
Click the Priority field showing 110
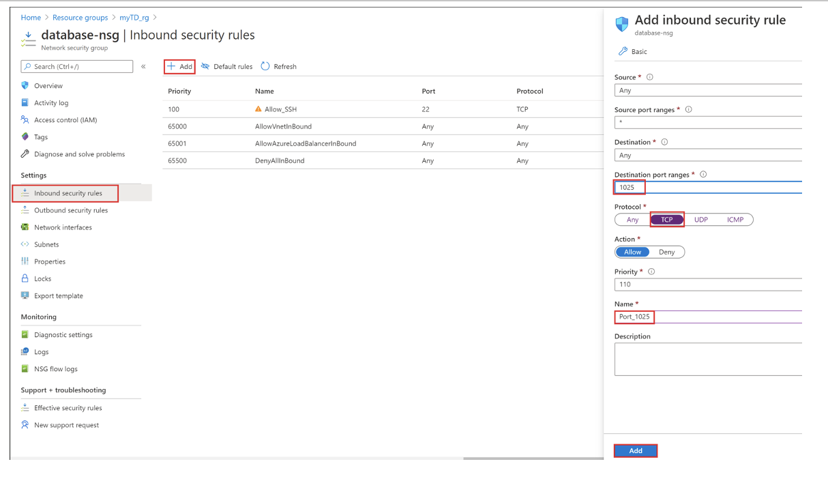708,284
